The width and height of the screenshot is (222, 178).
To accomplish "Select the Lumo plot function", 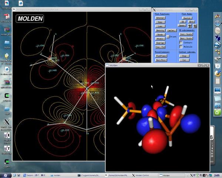I will point(160,26).
